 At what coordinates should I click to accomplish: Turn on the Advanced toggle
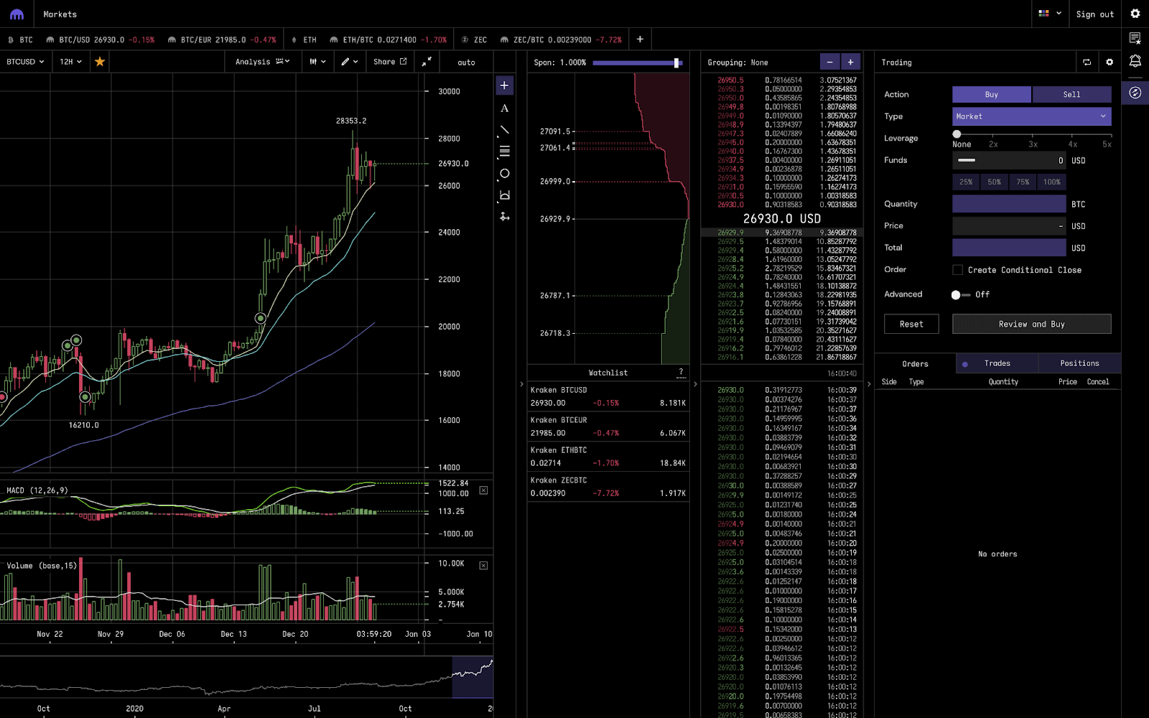tap(956, 294)
